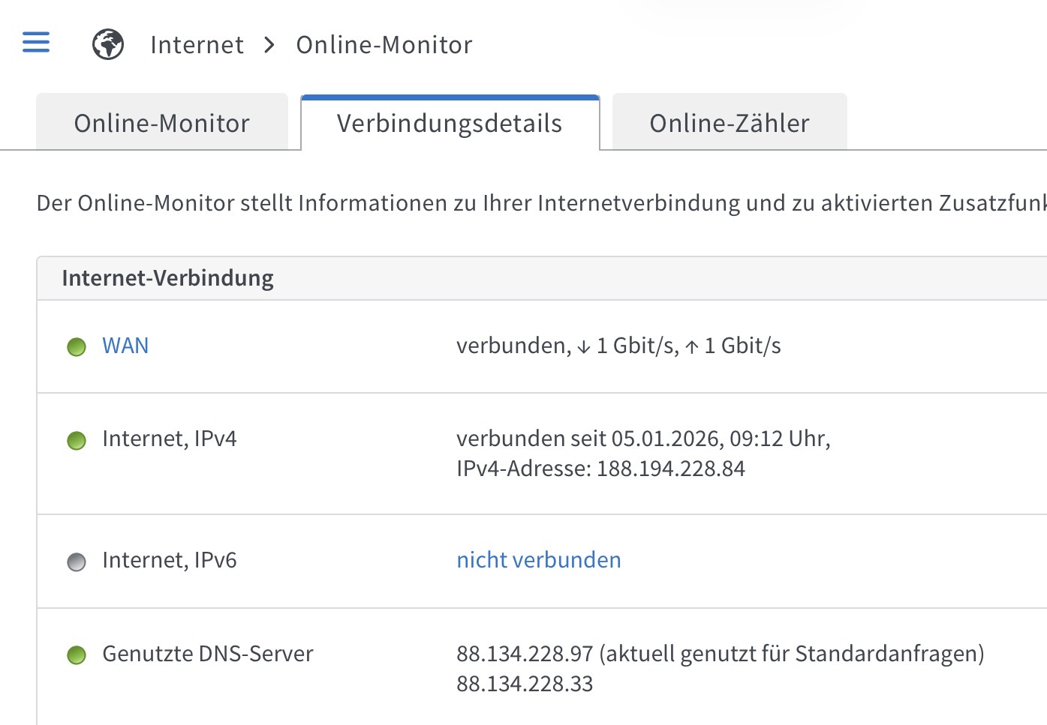Viewport: 1047px width, 725px height.
Task: Click green status dot beside Internet, IPv4
Action: click(x=77, y=440)
